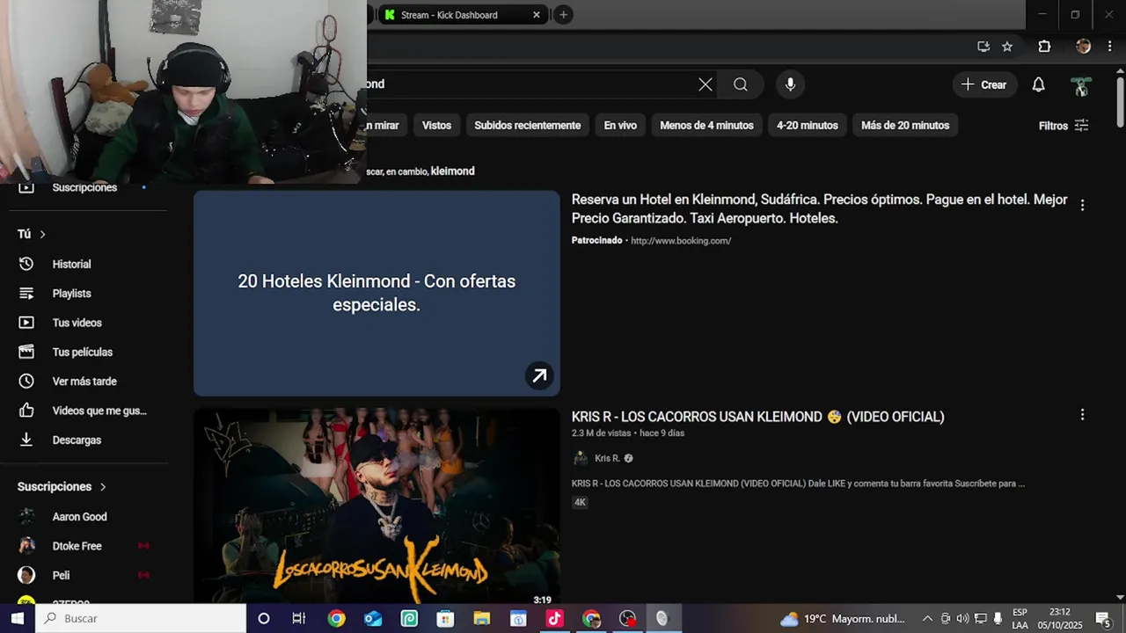Select the 4-20 minutos chip
Screen dimensions: 1126x633
[808, 126]
